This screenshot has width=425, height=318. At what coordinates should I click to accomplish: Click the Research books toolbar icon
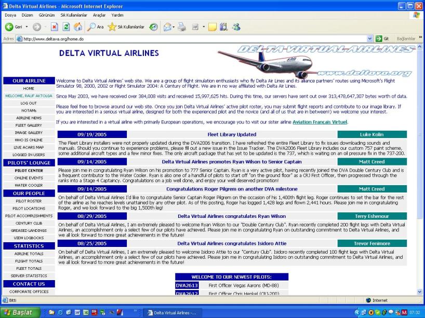coord(224,27)
